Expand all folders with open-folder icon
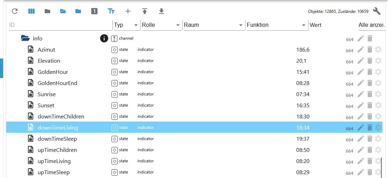The height and width of the screenshot is (178, 388). pyautogui.click(x=63, y=11)
